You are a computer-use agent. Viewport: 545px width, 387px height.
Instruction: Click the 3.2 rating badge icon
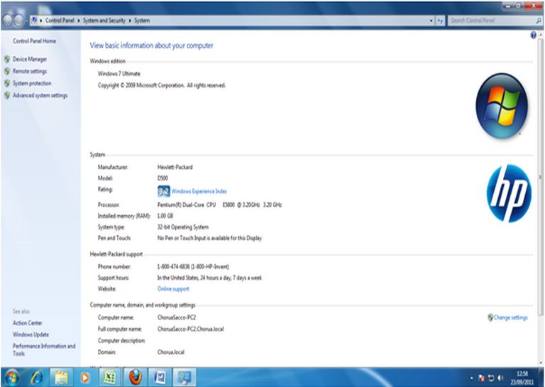coord(163,191)
